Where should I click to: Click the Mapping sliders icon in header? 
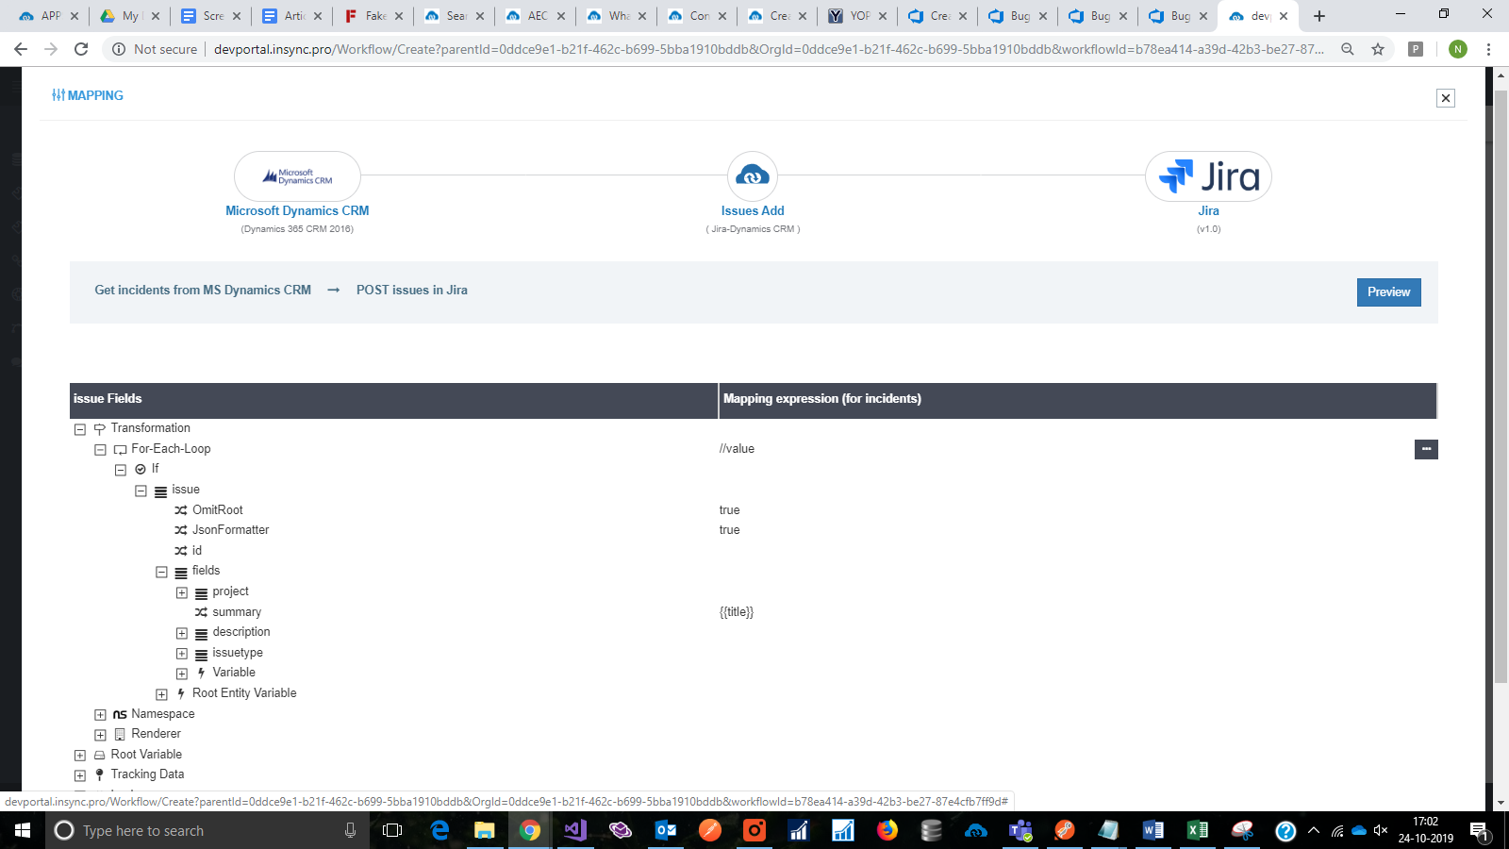tap(58, 95)
